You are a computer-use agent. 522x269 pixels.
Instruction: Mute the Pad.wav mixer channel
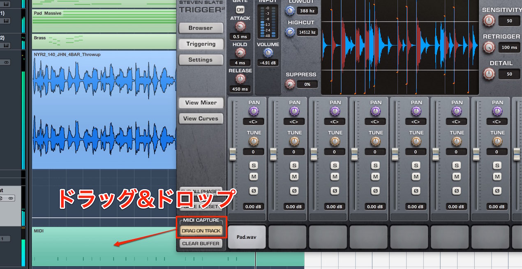click(254, 177)
